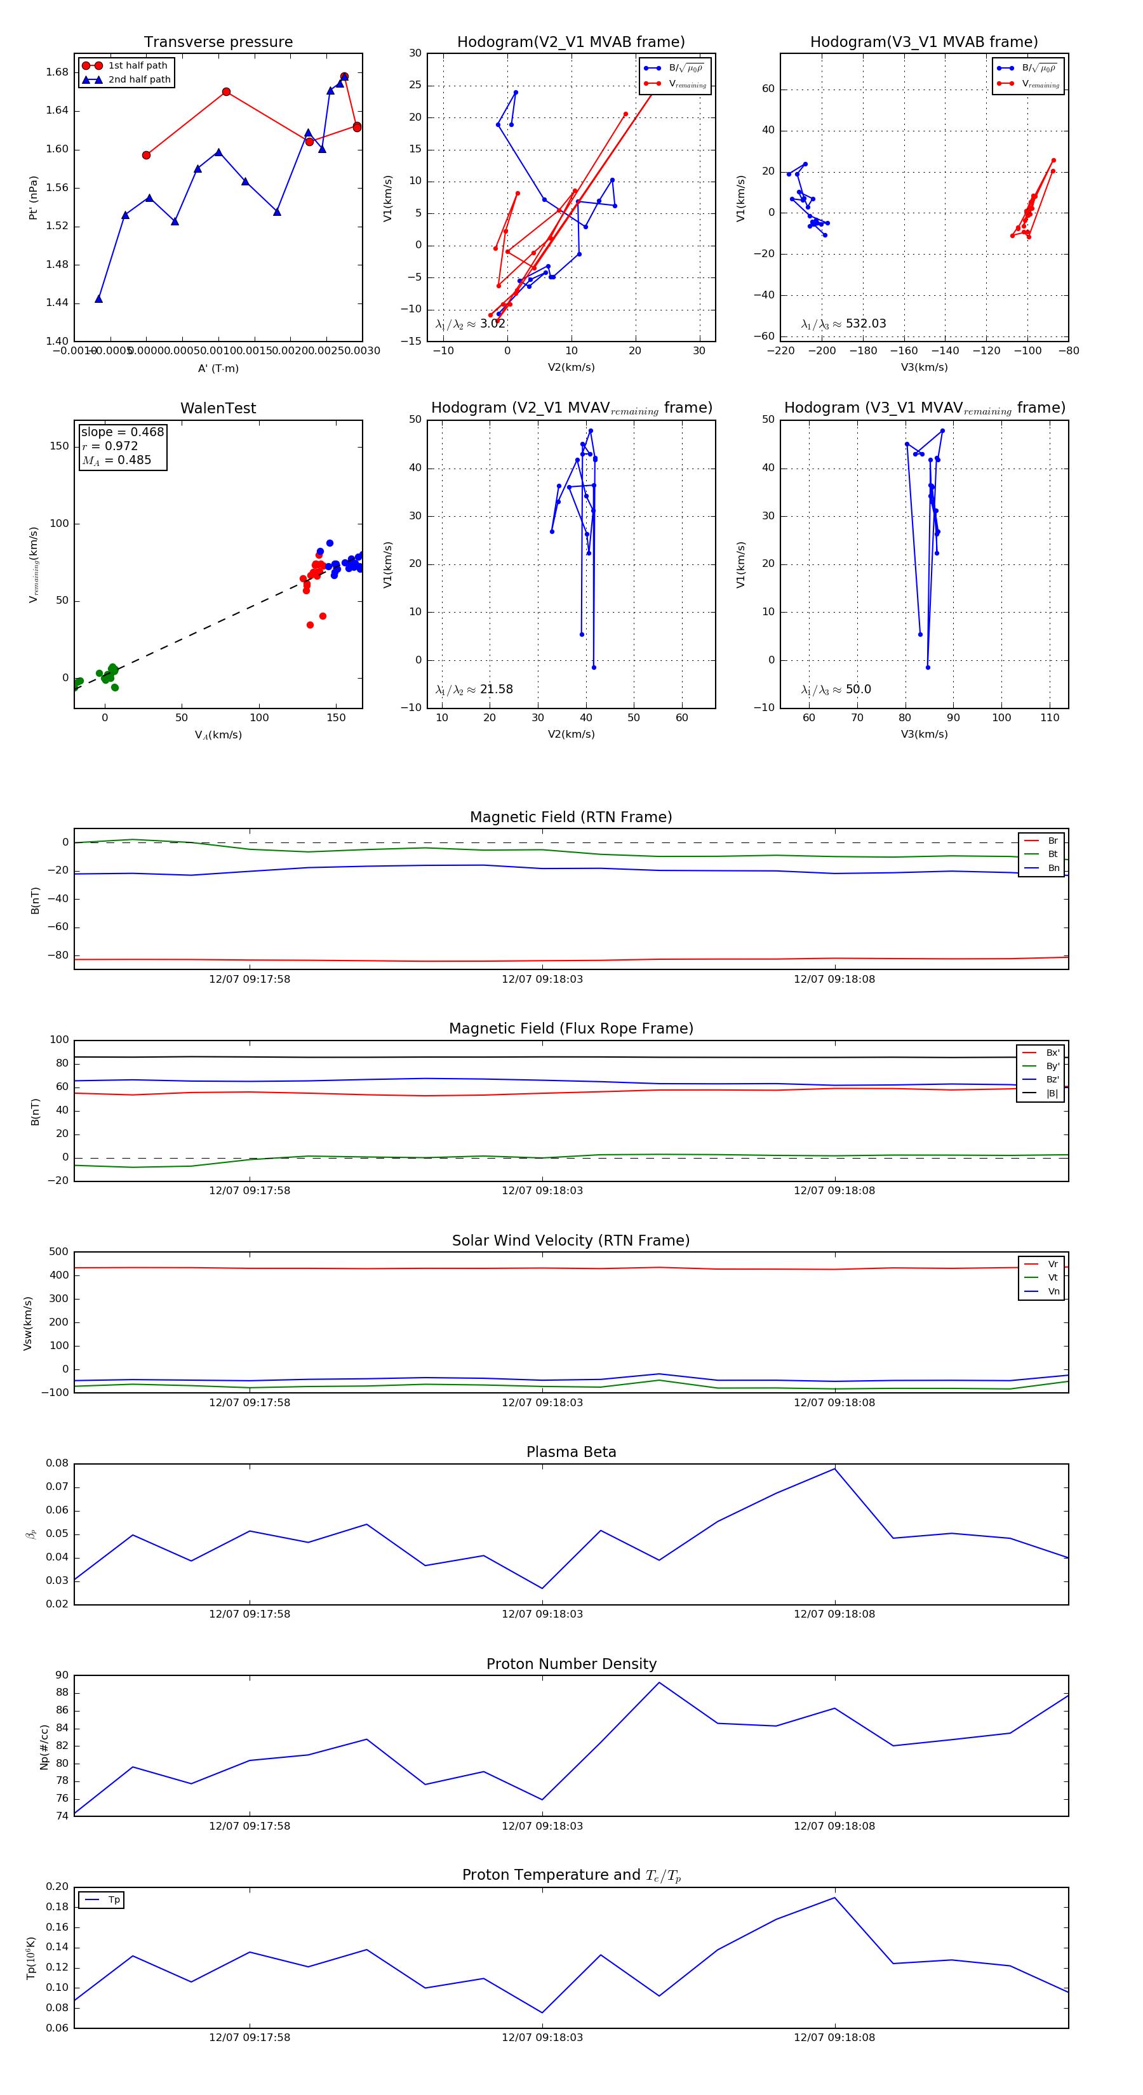Click the 'Pt' (nPa)' y-axis label
The image size is (1143, 2095).
(34, 197)
